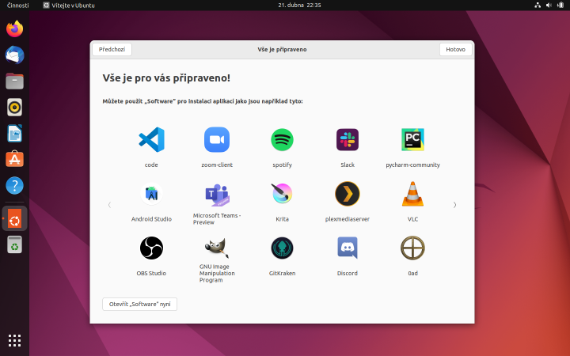
Task: Select the Slack app icon
Action: pos(348,139)
